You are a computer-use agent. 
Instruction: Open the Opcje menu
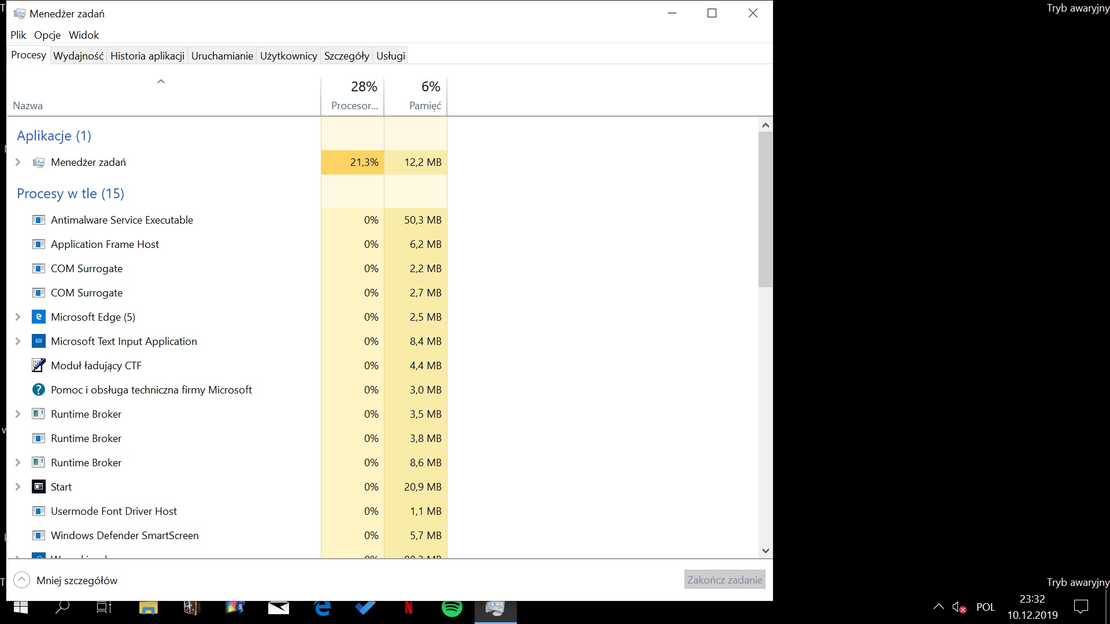pos(47,35)
